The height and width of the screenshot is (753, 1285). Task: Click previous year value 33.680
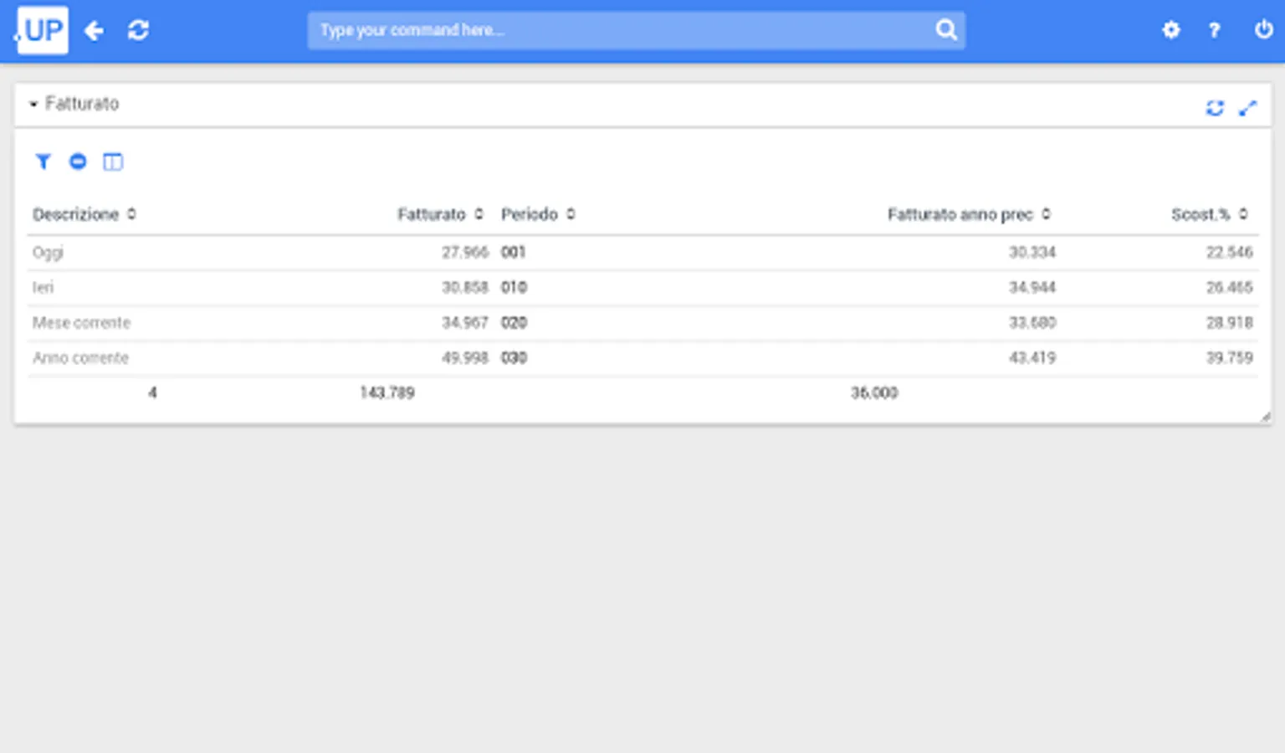[x=1032, y=323]
